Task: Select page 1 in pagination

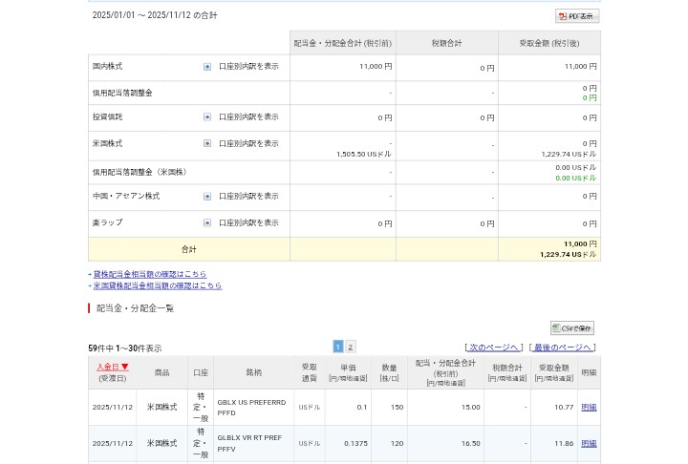Action: 337,347
